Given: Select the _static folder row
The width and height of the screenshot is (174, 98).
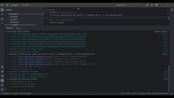Looking at the screenshot, I should (24, 19).
